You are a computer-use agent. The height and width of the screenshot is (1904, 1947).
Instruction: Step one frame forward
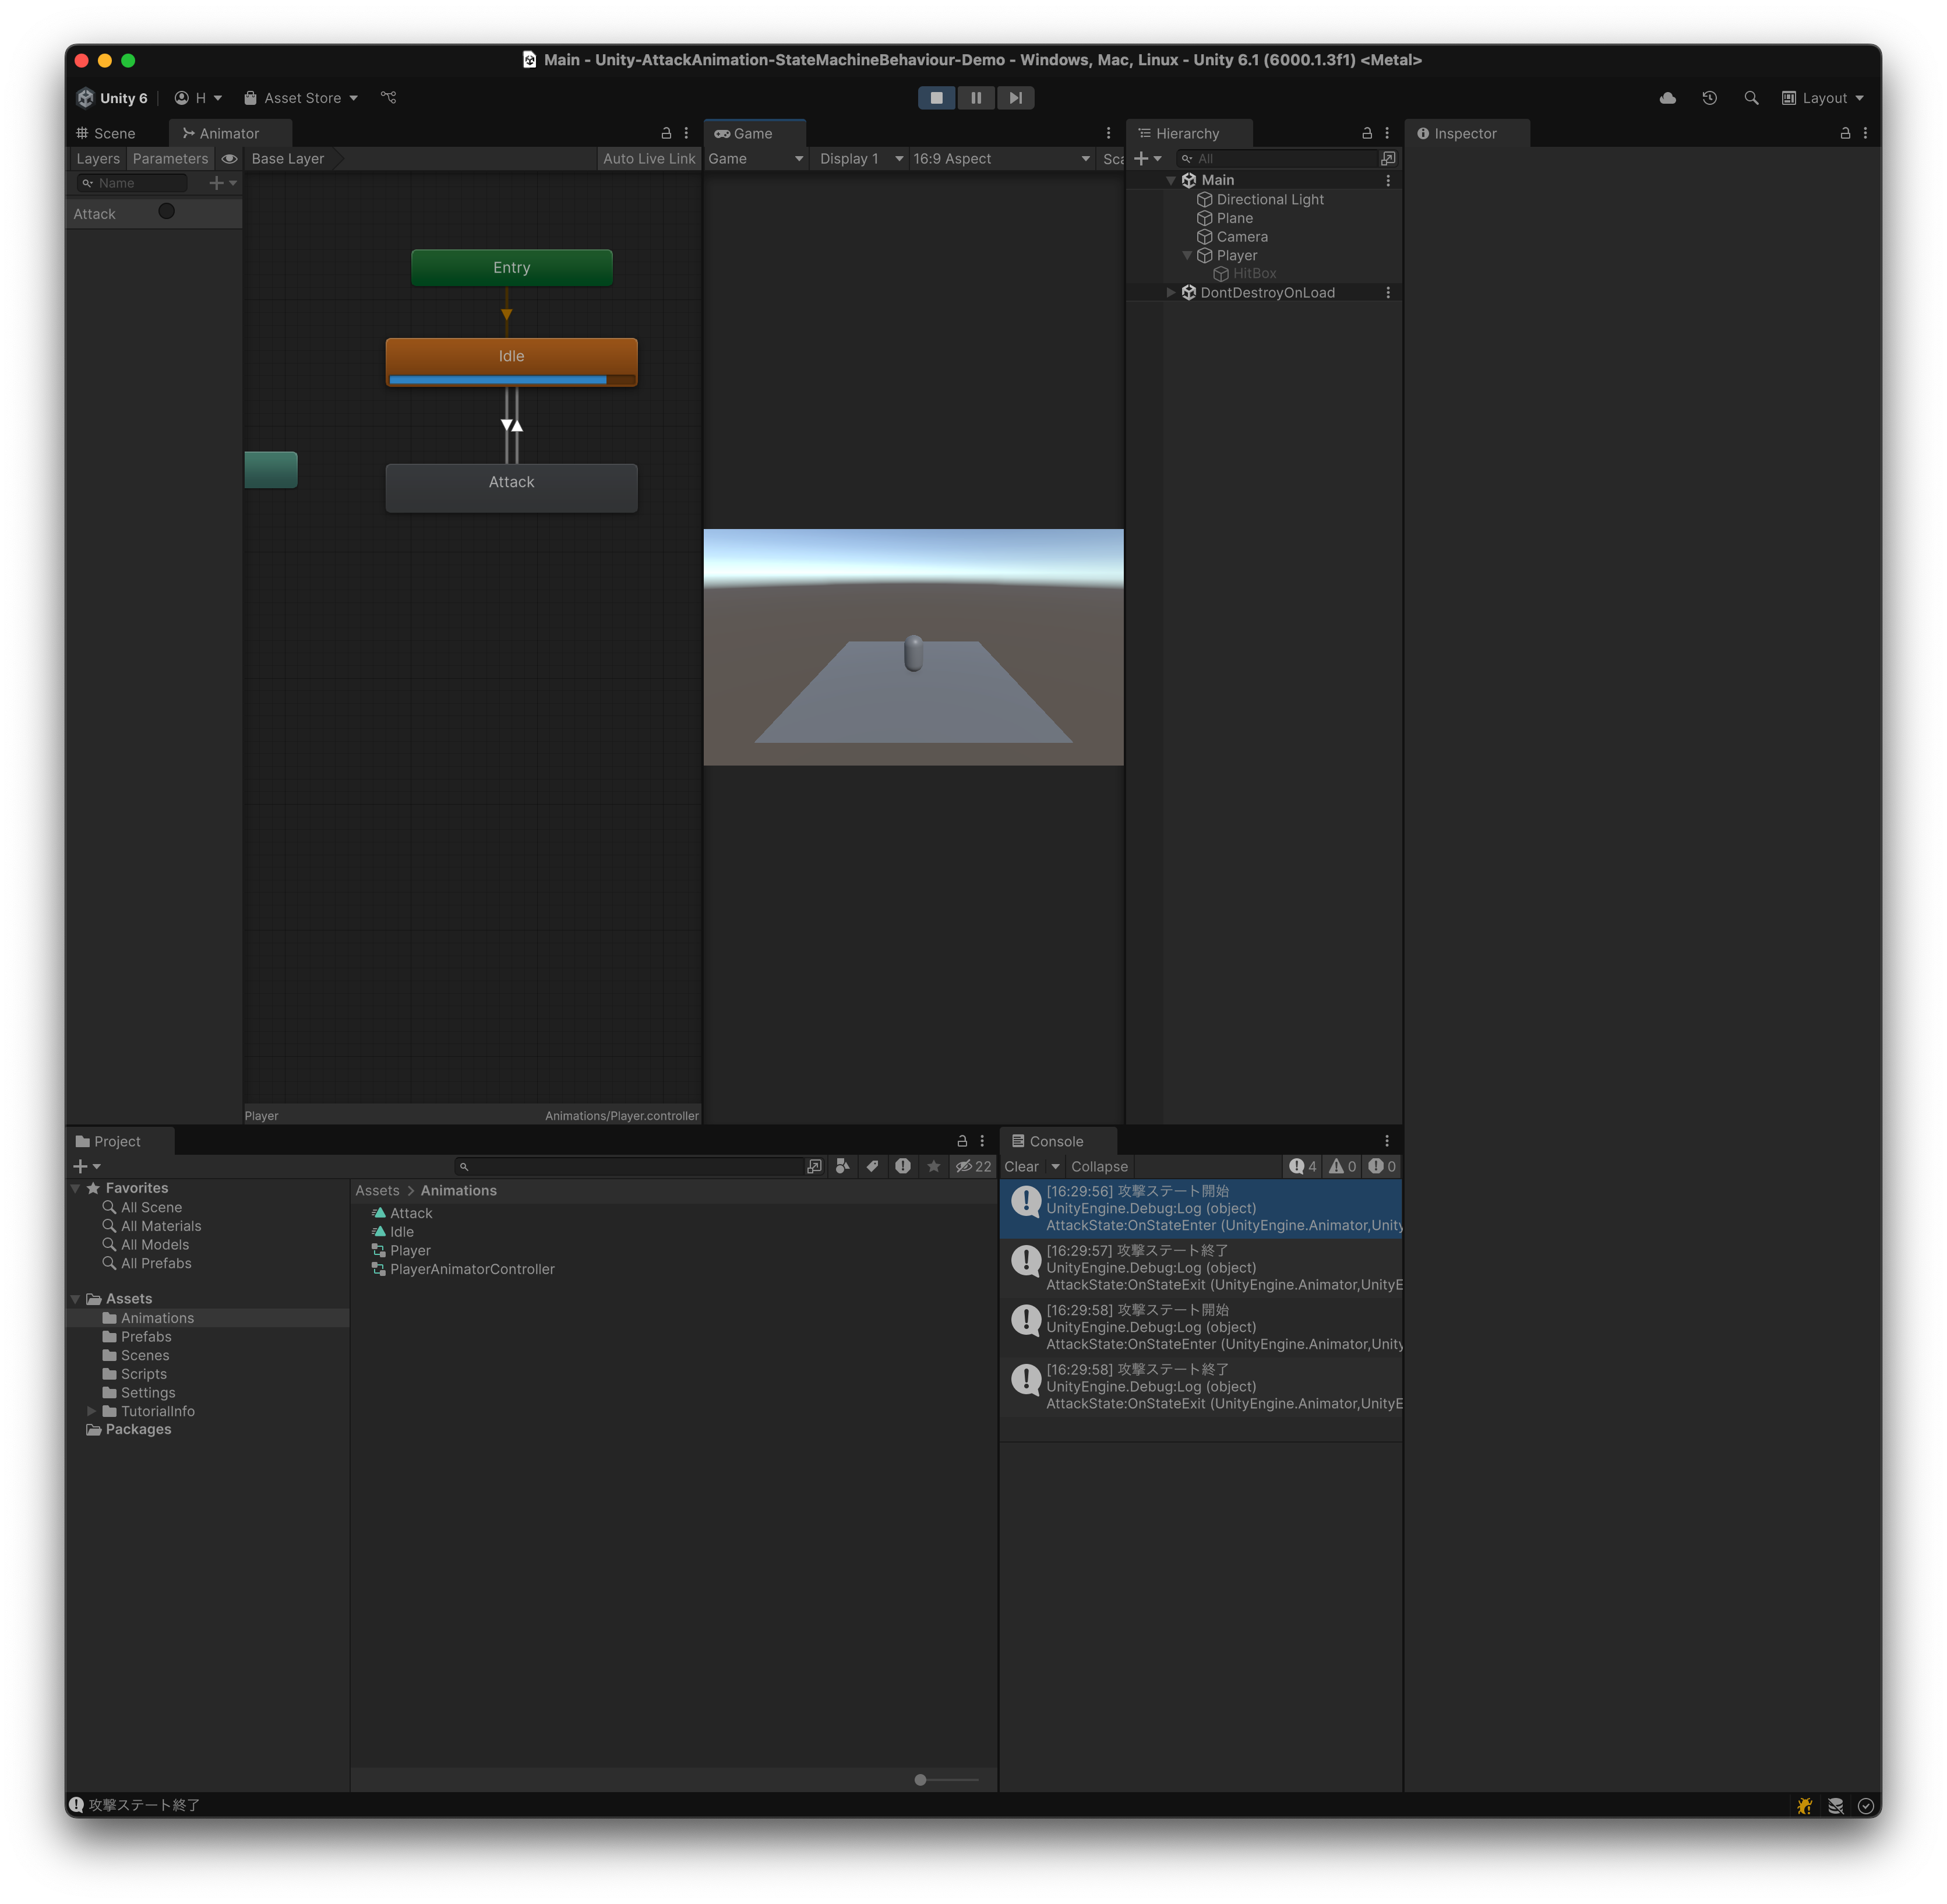[1015, 98]
